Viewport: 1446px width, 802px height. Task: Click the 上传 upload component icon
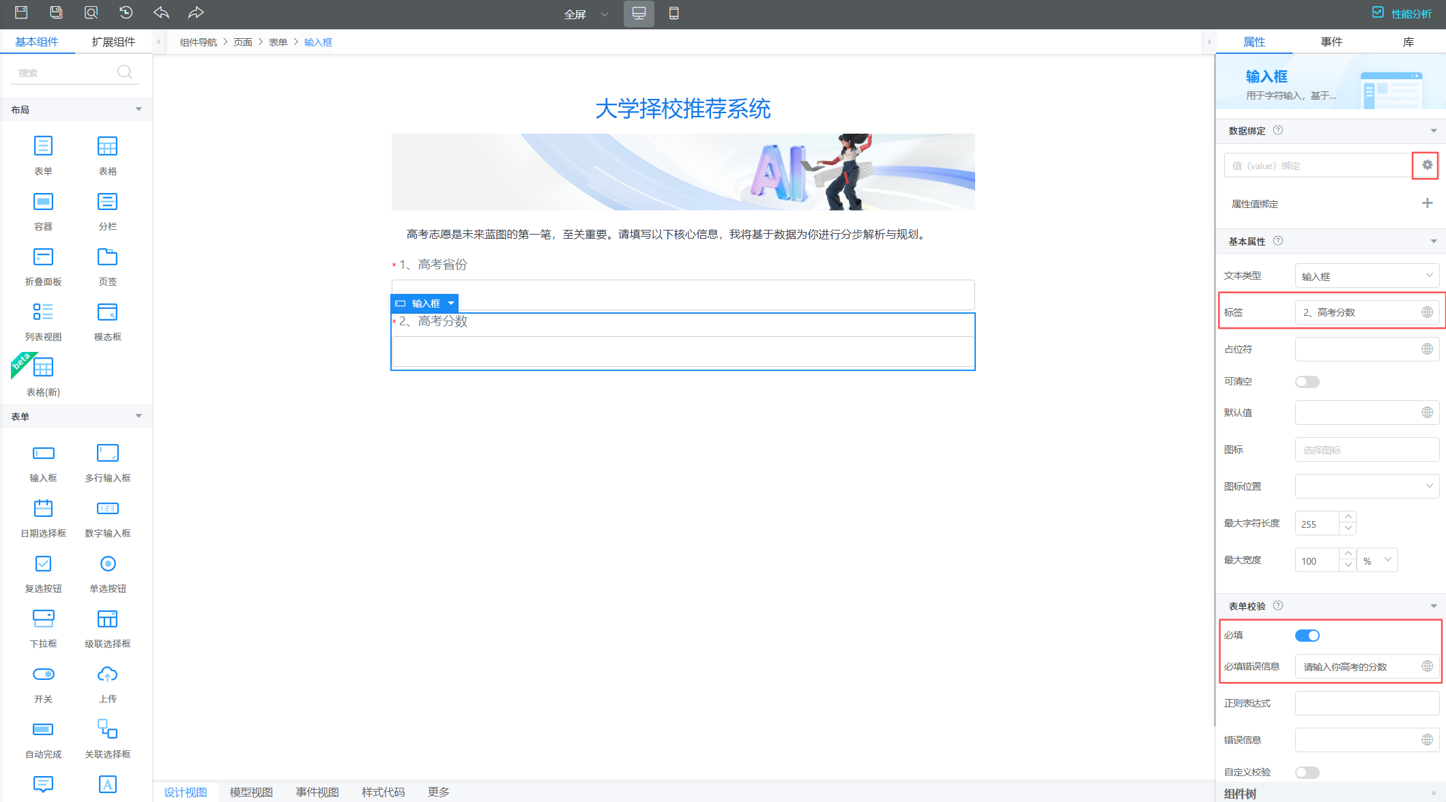point(107,674)
